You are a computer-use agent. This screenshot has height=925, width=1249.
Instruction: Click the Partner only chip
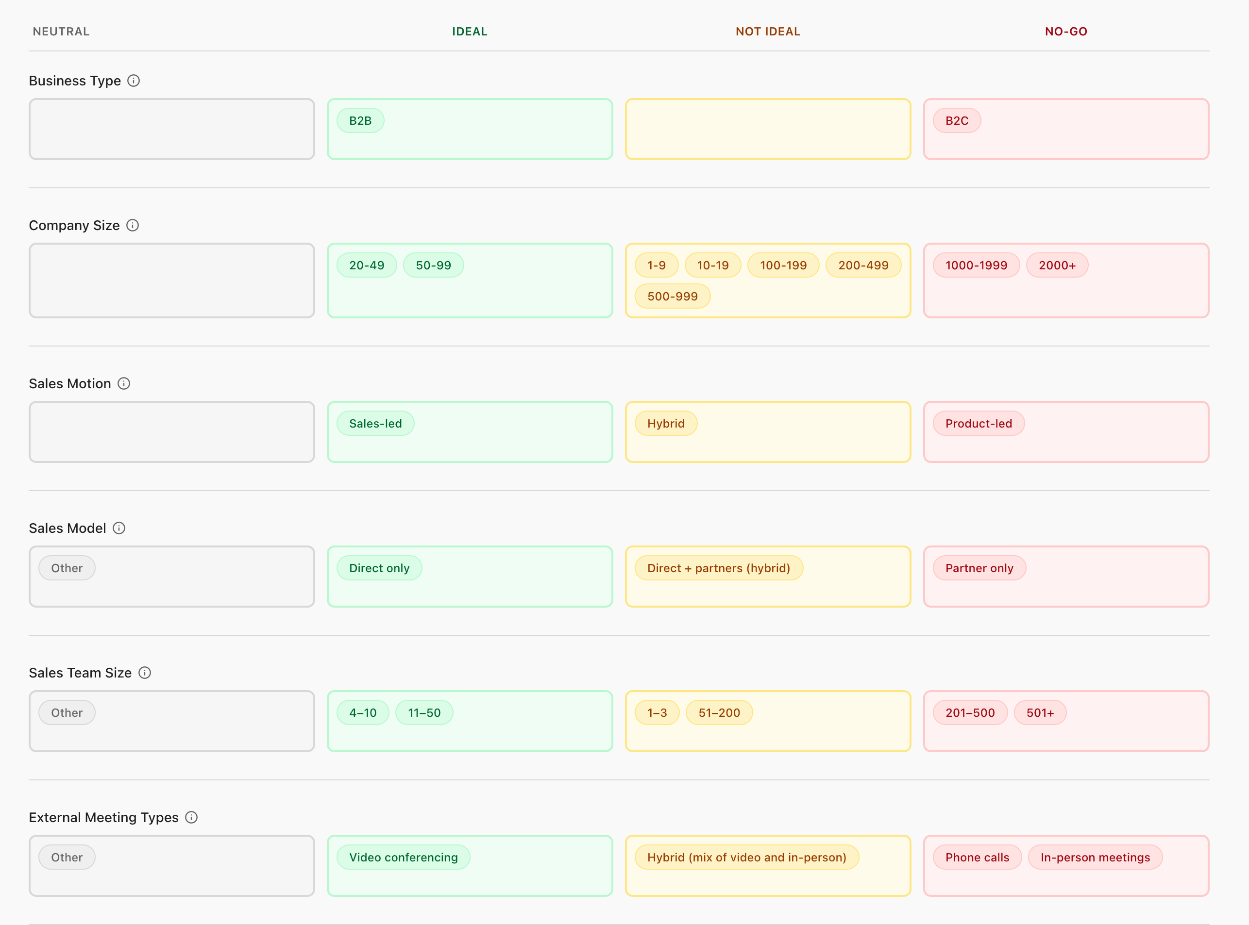point(979,568)
